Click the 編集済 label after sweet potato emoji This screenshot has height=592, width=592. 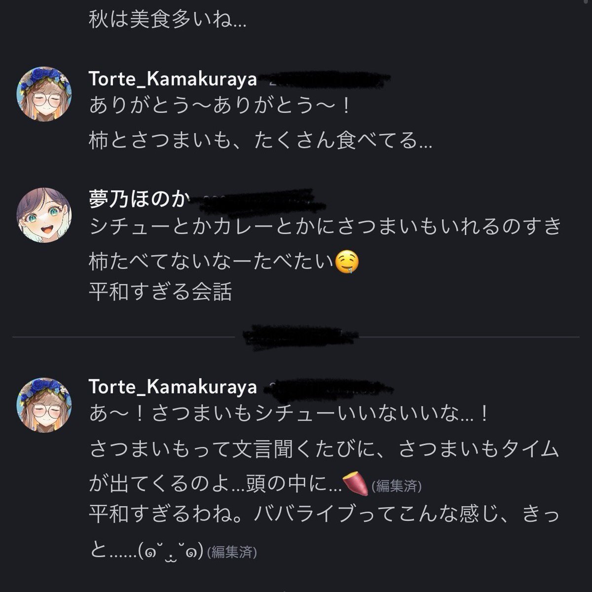[397, 486]
